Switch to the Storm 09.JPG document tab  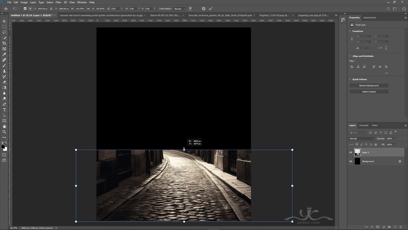tap(165, 15)
